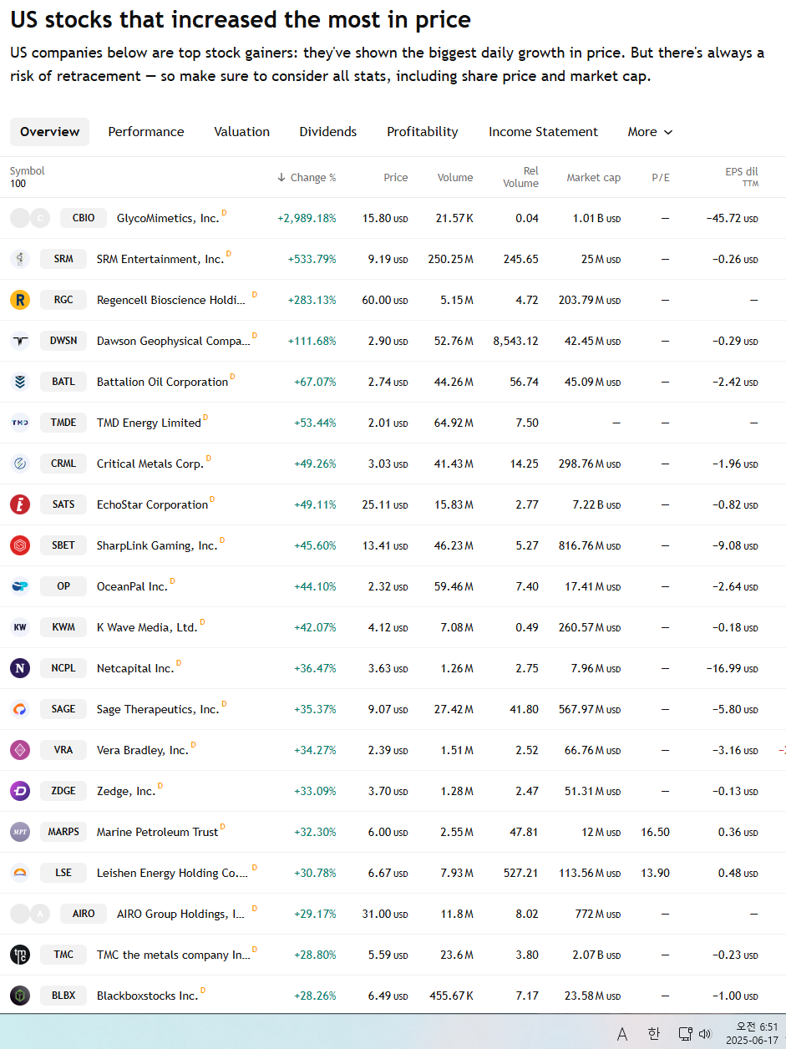Open the SATS ticker badge
Viewport: 786px width, 1049px height.
pos(63,504)
